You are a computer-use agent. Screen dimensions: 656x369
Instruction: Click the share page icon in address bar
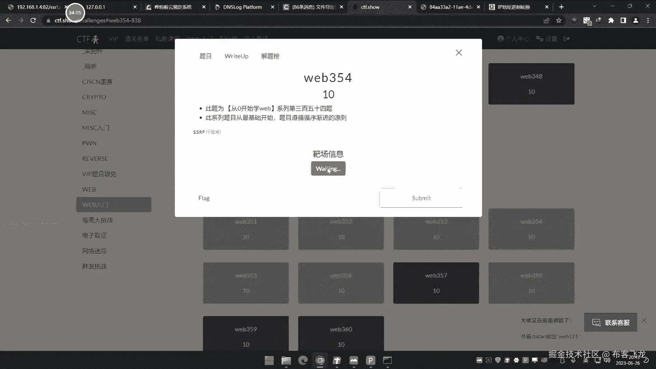pos(546,20)
